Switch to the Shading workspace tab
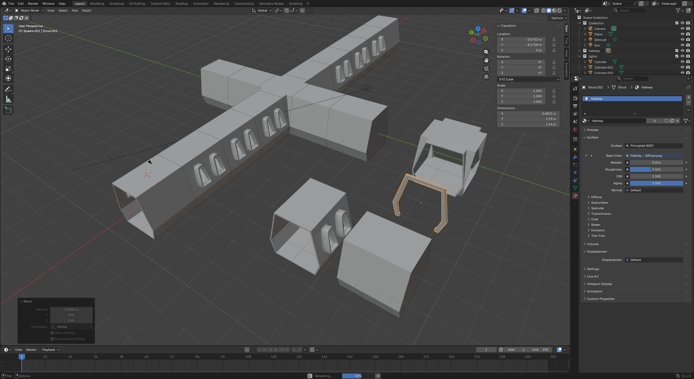694x379 pixels. (x=181, y=4)
